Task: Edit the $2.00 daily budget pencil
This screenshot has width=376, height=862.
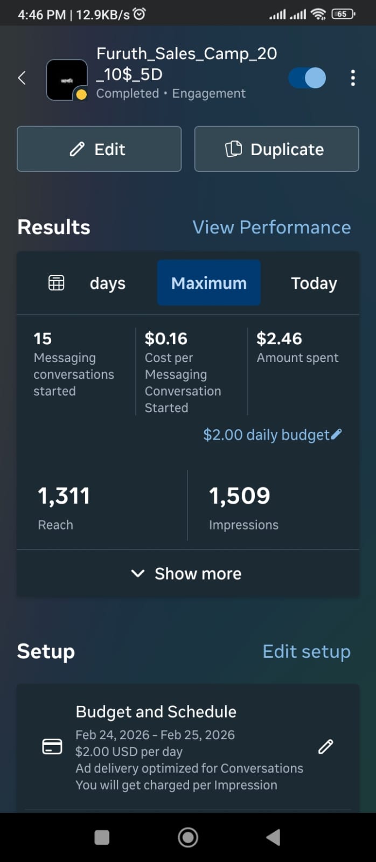Action: point(336,434)
